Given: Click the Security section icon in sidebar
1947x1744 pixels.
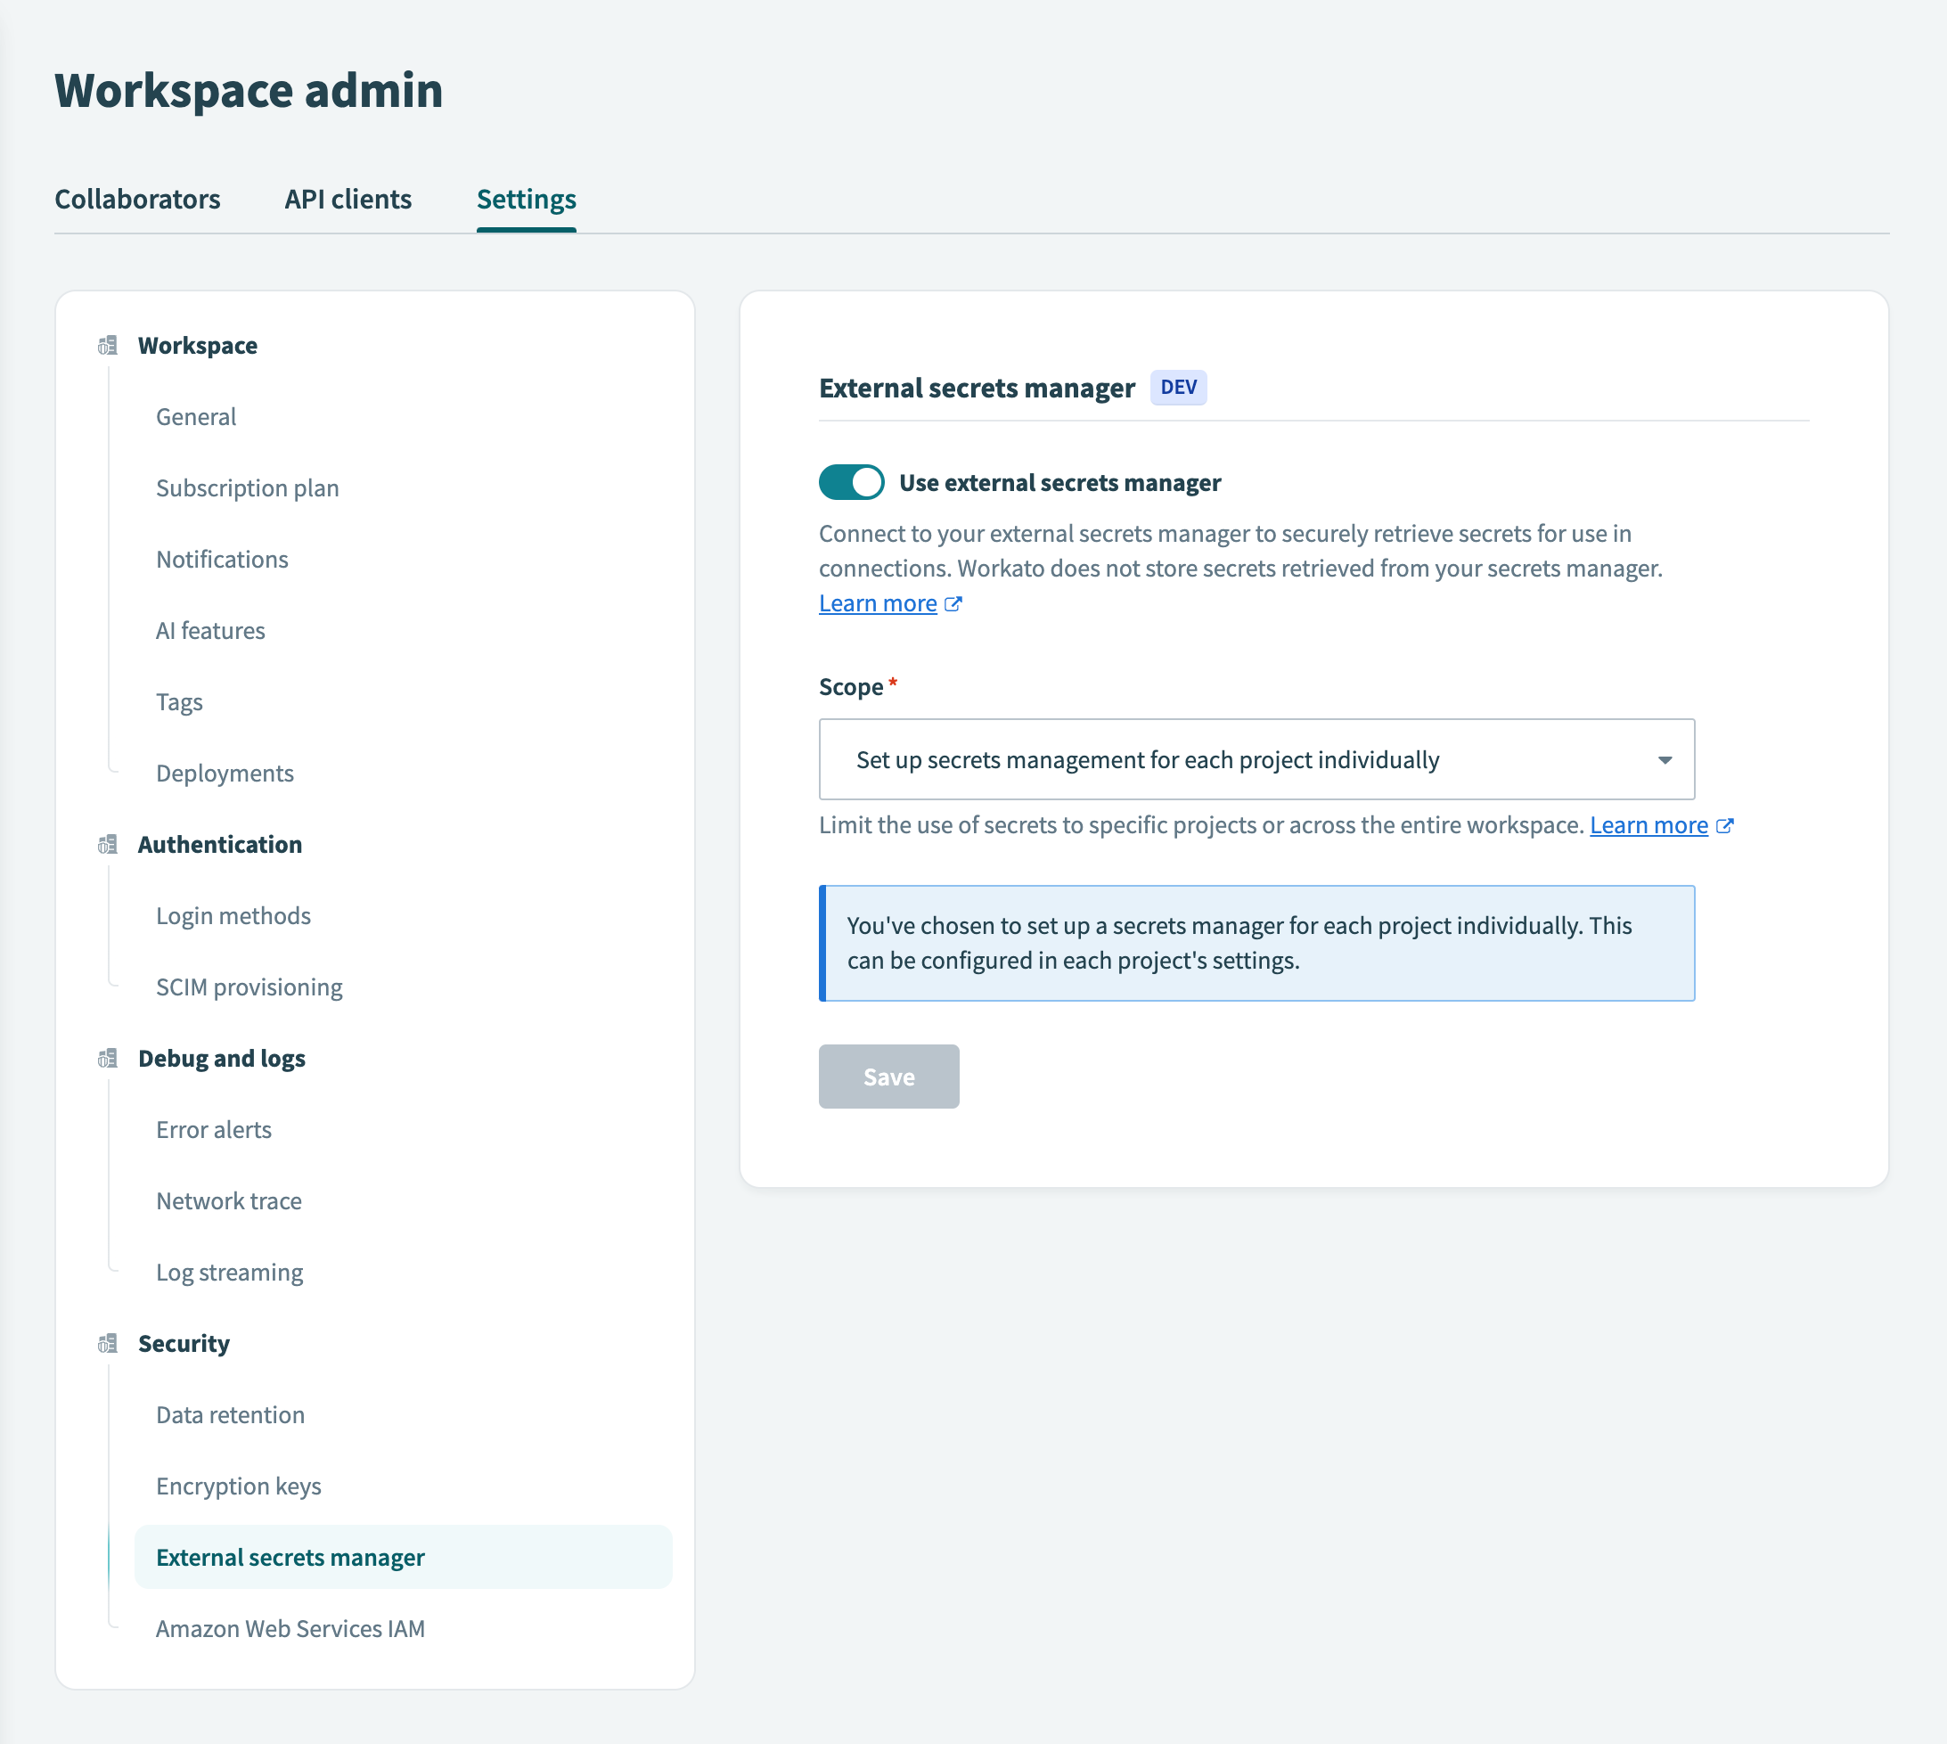Looking at the screenshot, I should (107, 1344).
